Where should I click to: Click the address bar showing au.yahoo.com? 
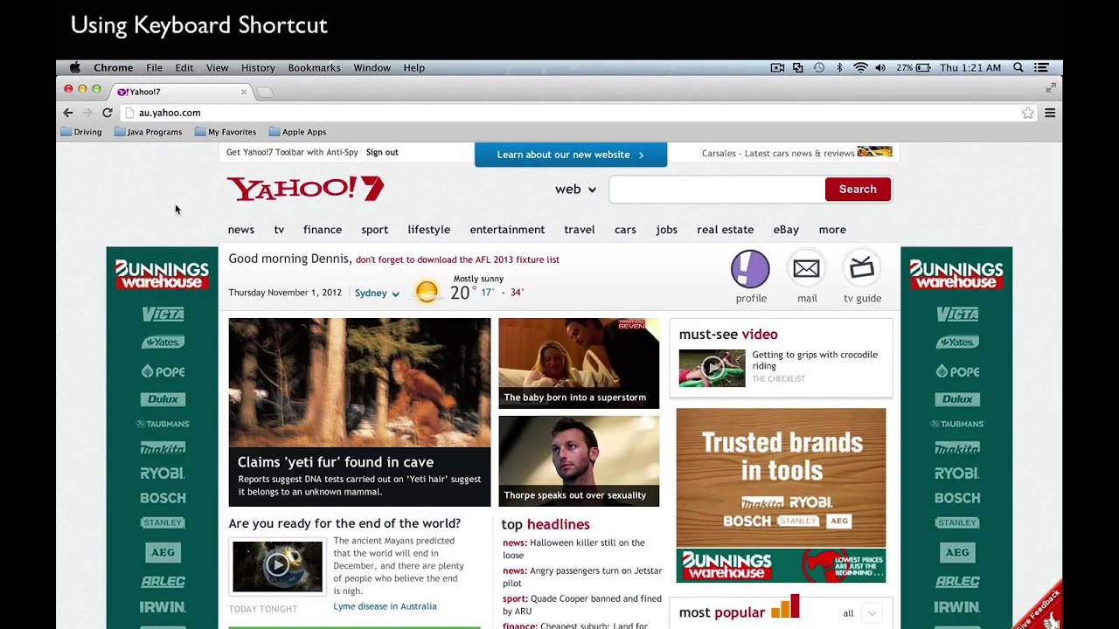577,113
